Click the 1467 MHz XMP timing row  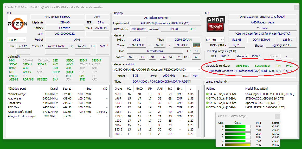pos(155,98)
